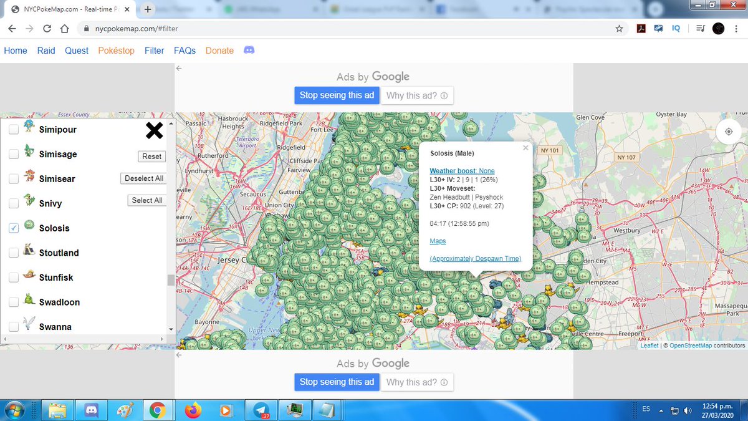Collapse the top ad with the arrow
Image resolution: width=748 pixels, height=421 pixels.
tap(179, 68)
